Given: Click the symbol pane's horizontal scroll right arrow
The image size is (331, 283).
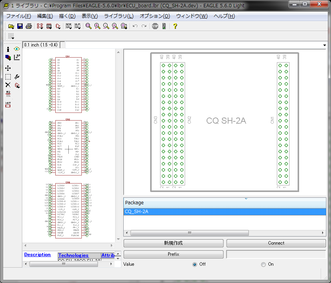Looking at the screenshot, I should click(x=112, y=245).
